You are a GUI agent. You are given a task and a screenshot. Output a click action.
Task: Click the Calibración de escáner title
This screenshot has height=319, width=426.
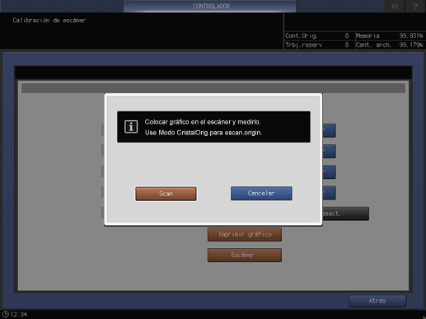point(49,21)
